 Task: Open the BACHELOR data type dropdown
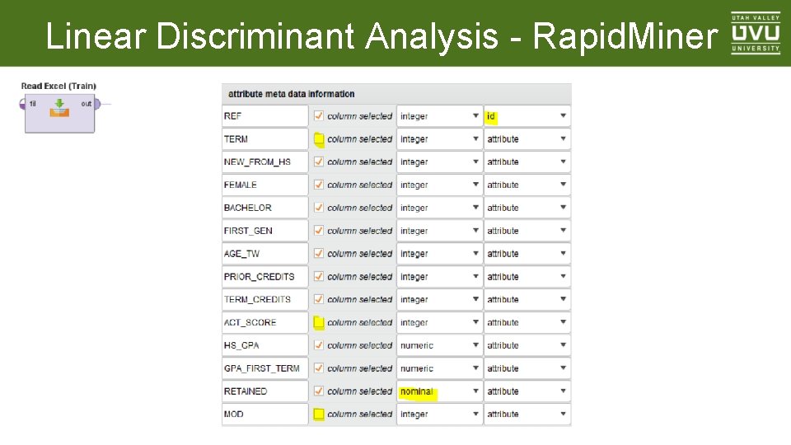click(439, 208)
